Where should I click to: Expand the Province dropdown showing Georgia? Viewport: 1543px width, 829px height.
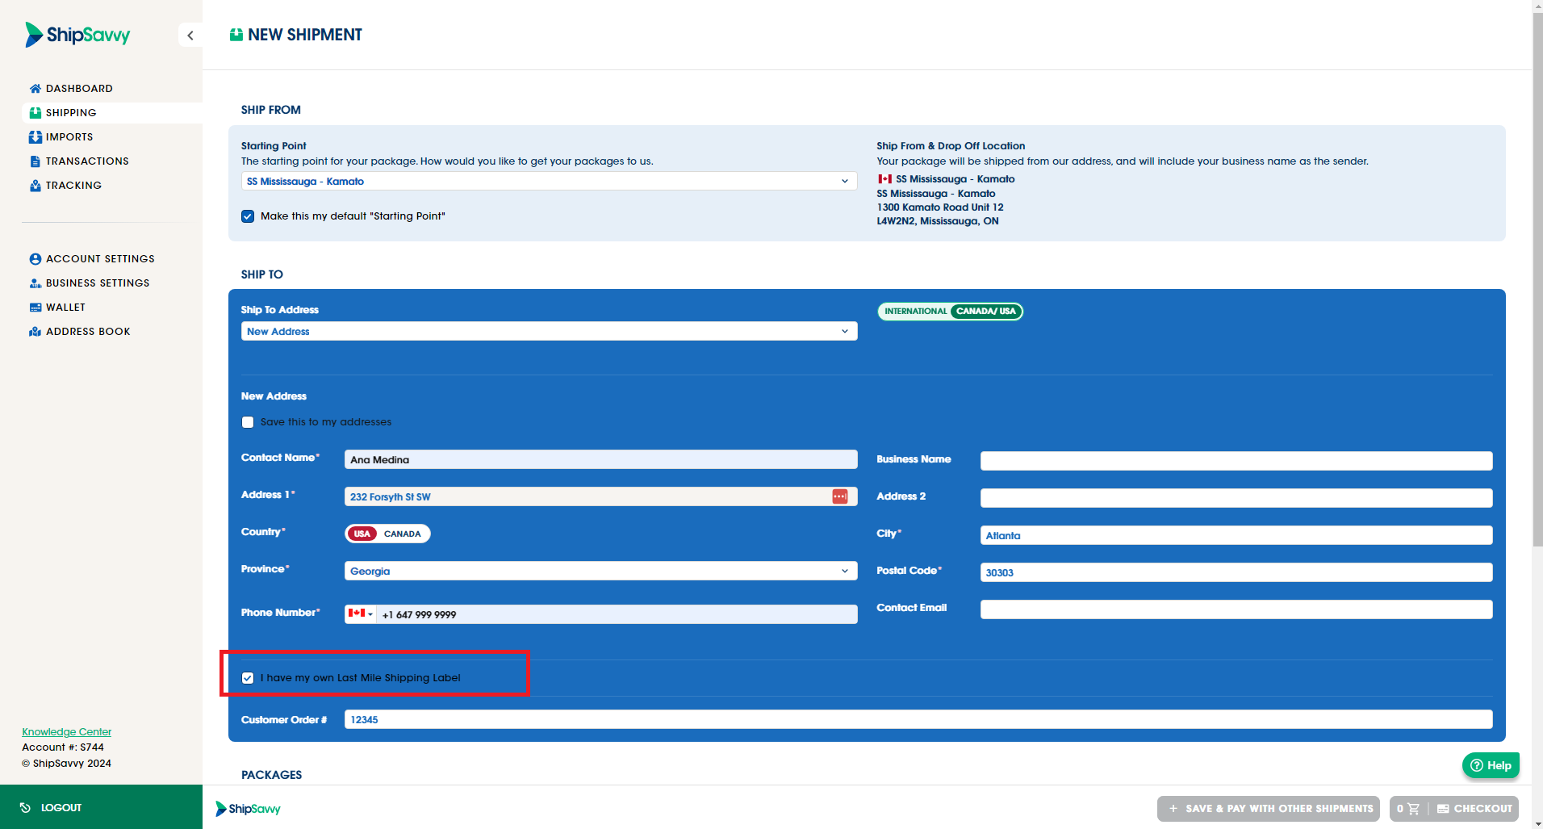coord(600,572)
